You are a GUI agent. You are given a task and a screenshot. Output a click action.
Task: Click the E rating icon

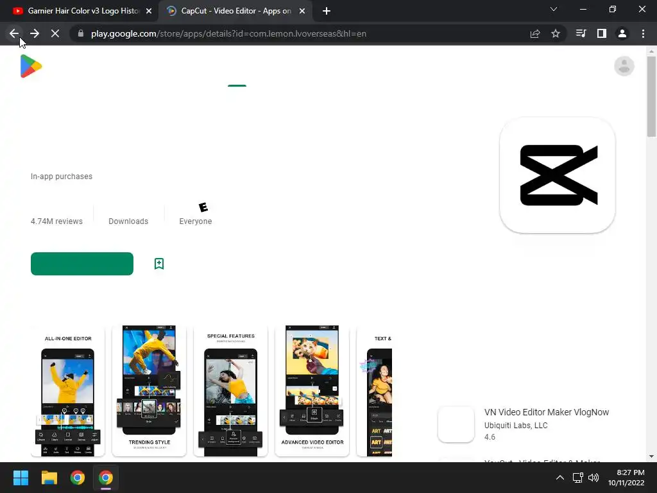tap(203, 207)
